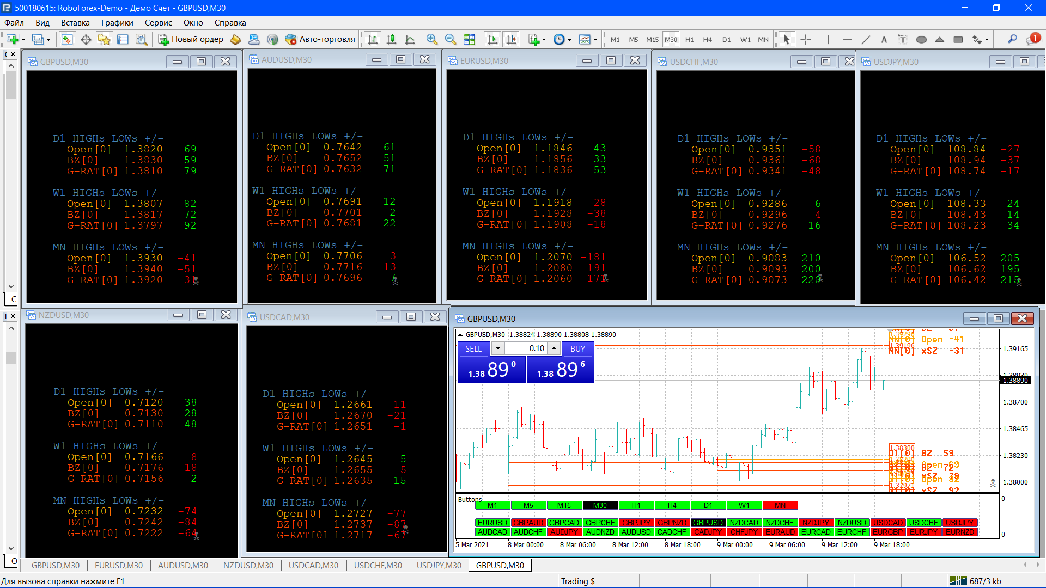Click the Search magnifier icon
This screenshot has width=1046, height=588.
click(x=1012, y=39)
